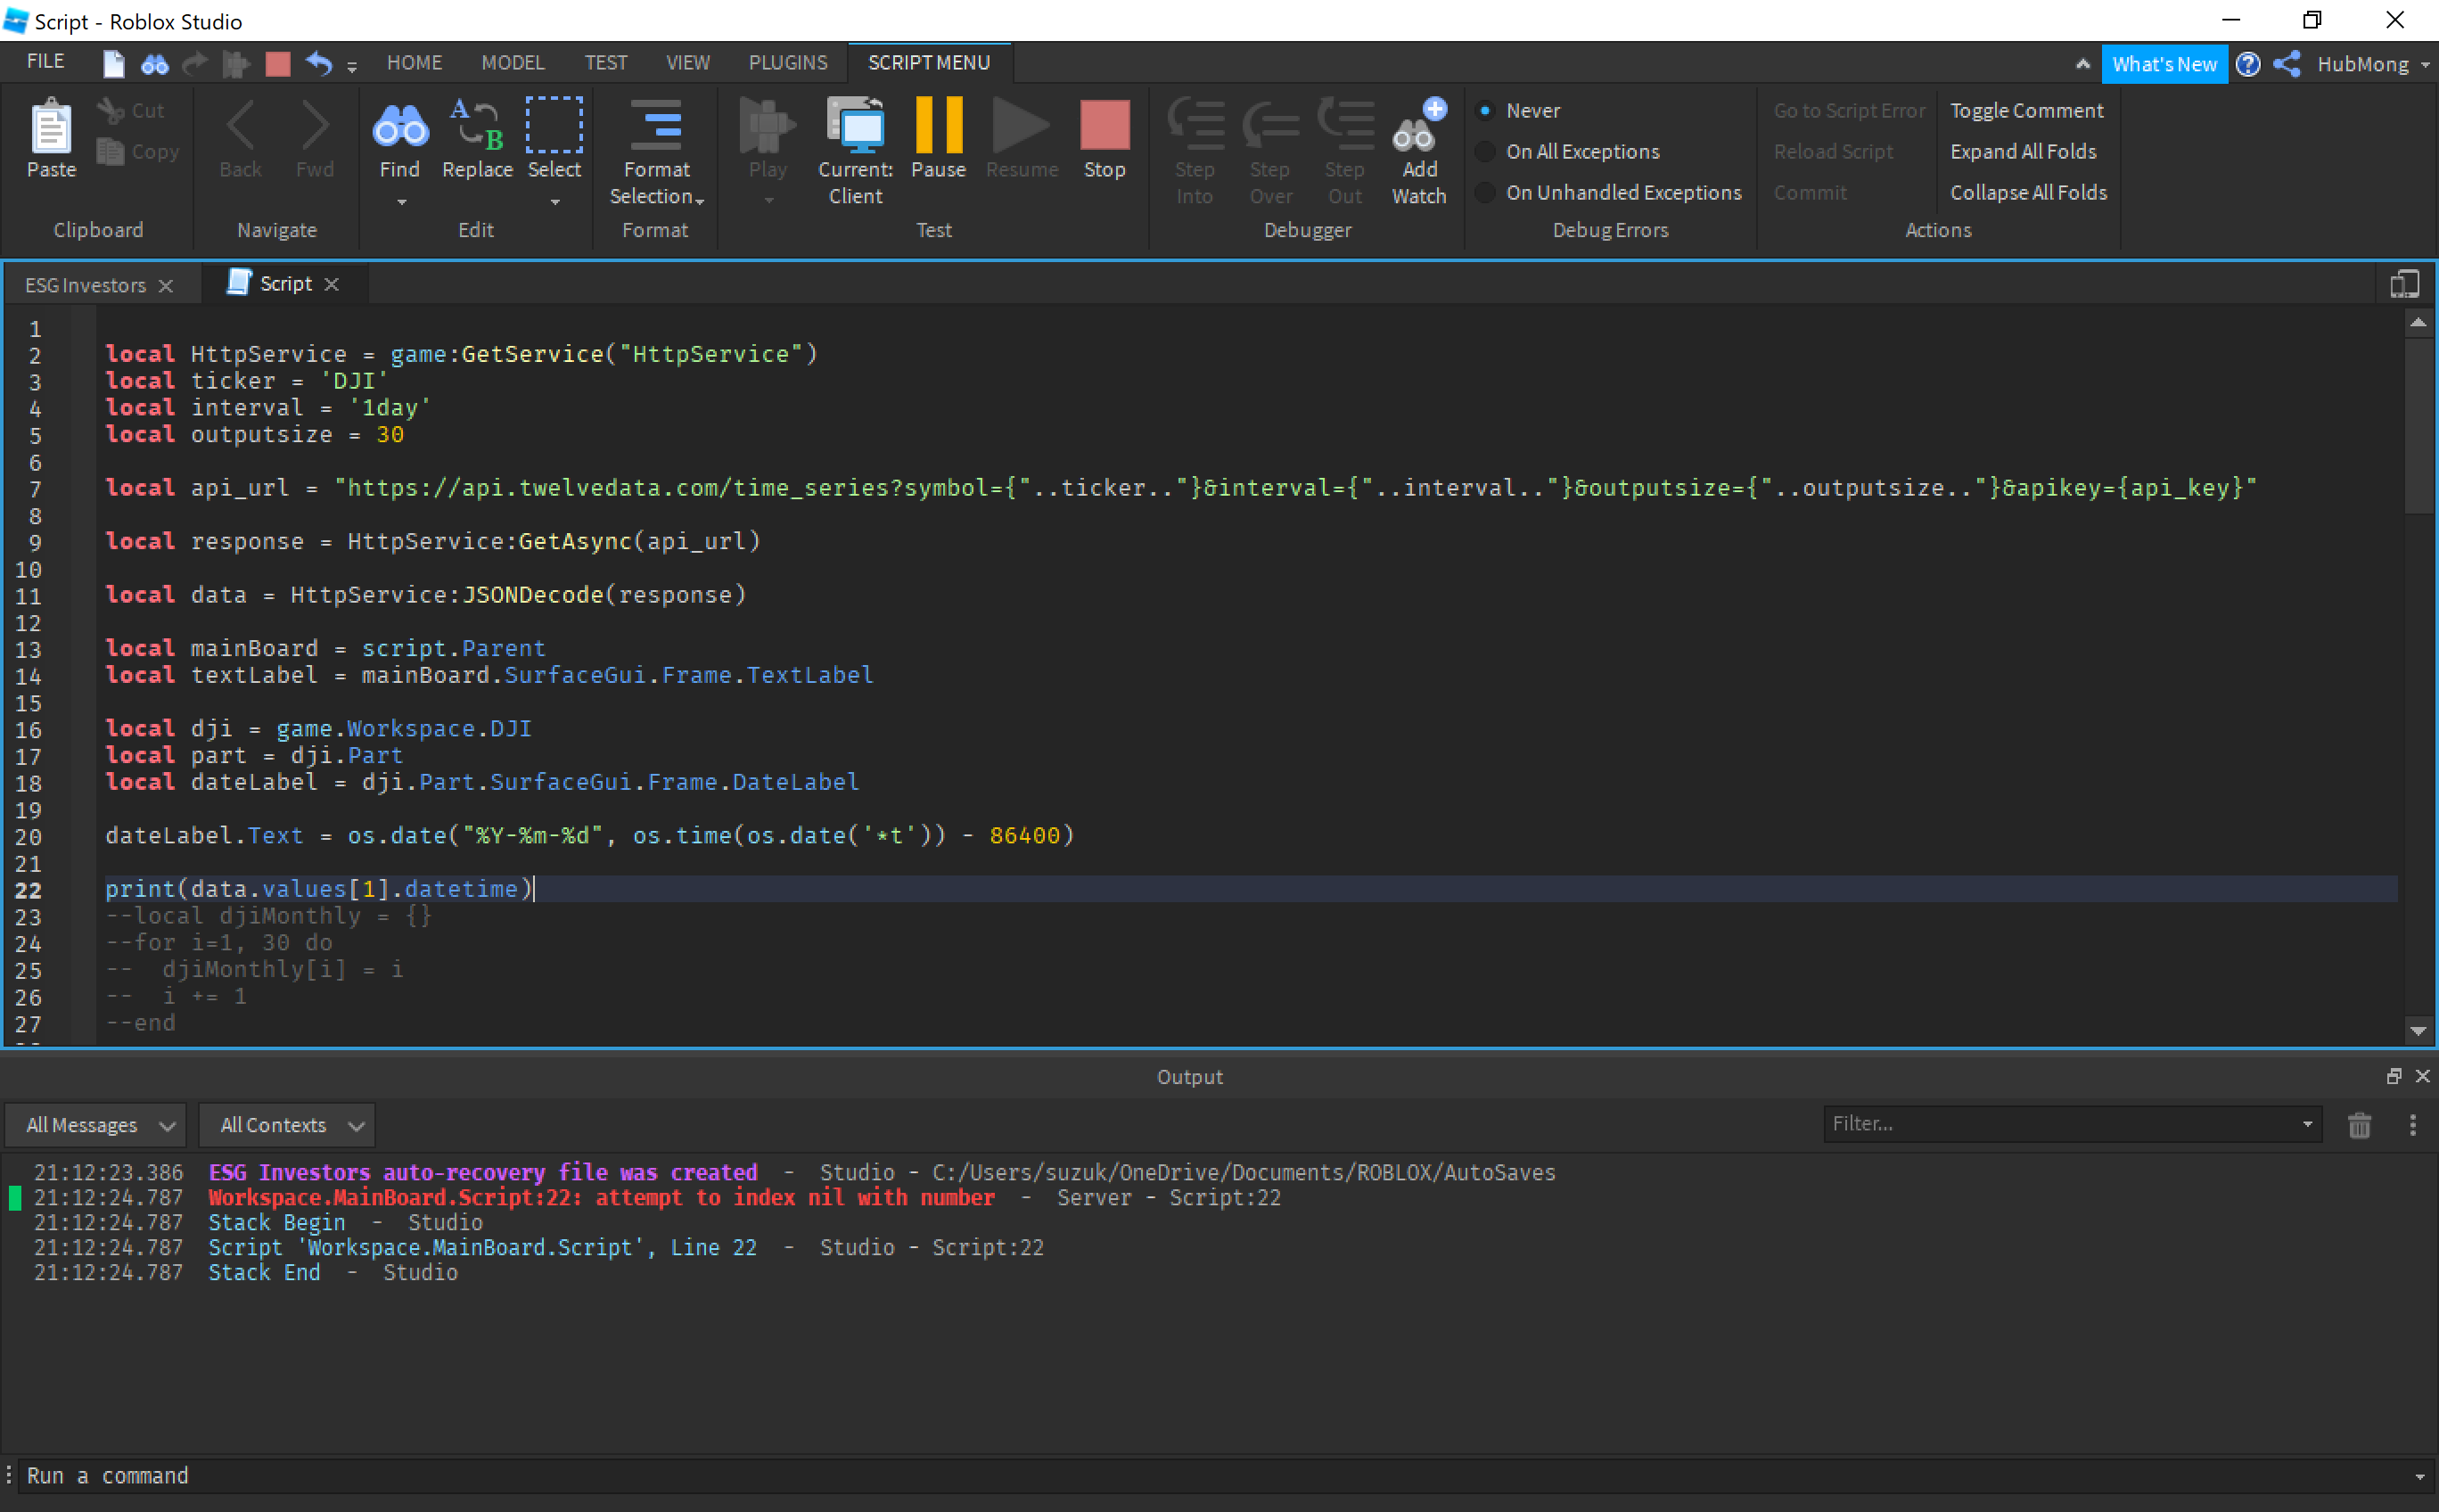Select the On All Exceptions option
This screenshot has height=1512, width=2439.
(1486, 152)
